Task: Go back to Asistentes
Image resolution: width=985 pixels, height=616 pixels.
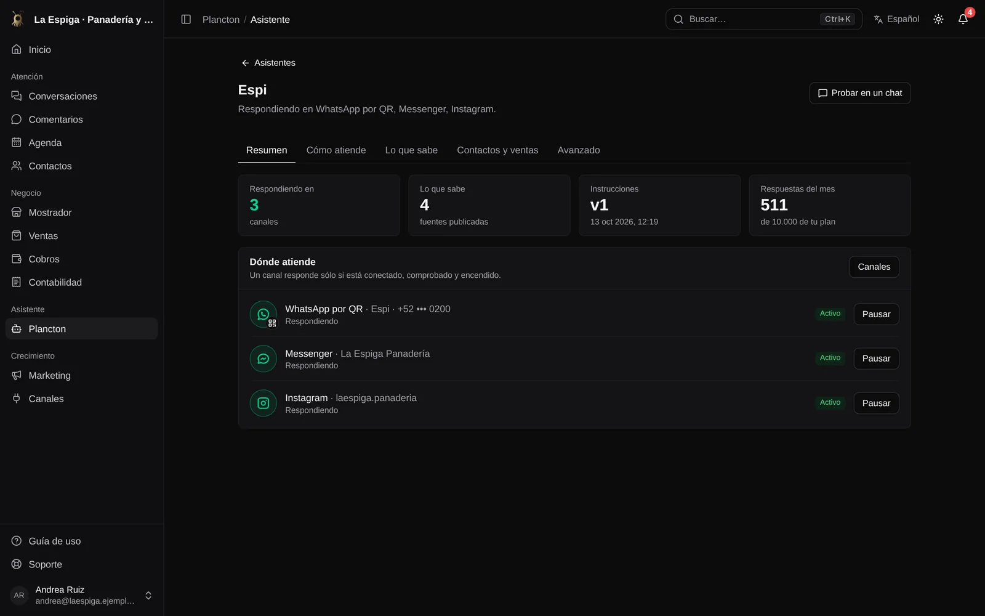Action: 268,63
